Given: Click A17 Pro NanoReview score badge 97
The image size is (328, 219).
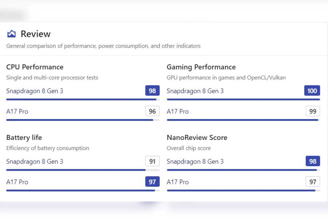Looking at the screenshot, I should click(313, 182).
